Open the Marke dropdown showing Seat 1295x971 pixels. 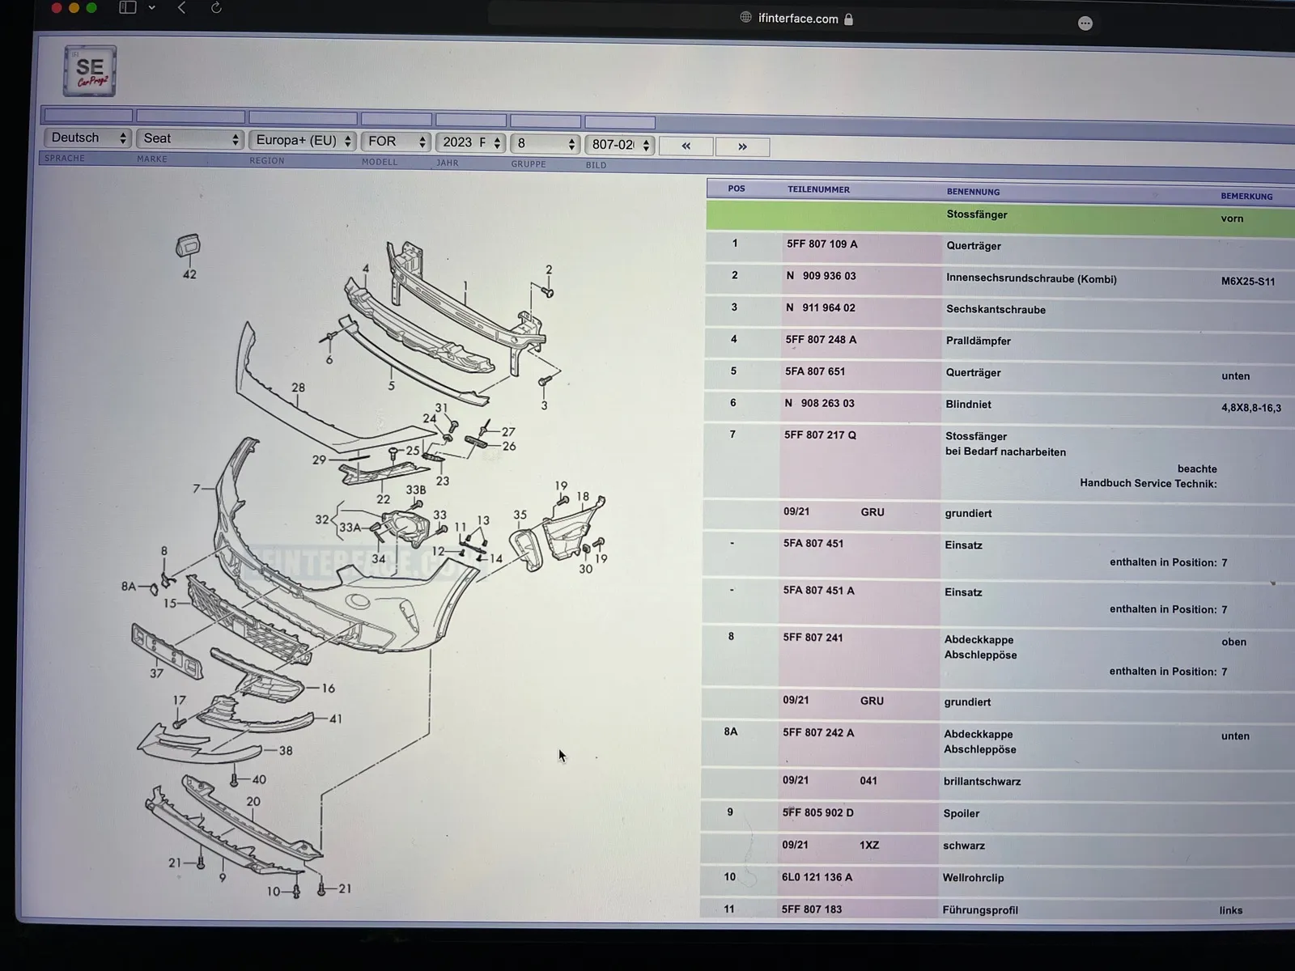(190, 139)
